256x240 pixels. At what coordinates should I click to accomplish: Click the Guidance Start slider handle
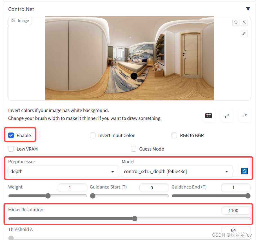tap(93, 196)
